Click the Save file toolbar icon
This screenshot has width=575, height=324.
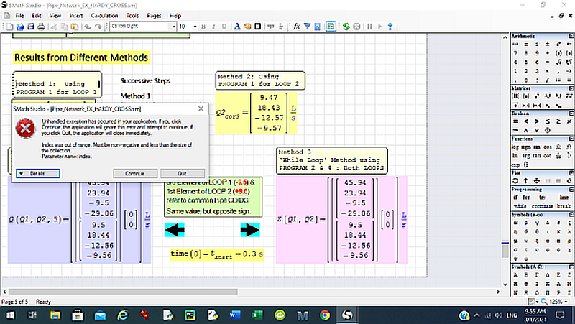[x=31, y=27]
